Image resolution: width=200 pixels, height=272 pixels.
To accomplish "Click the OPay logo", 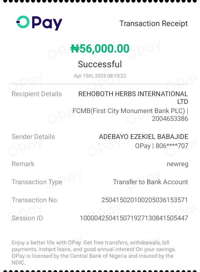I will pyautogui.click(x=39, y=23).
